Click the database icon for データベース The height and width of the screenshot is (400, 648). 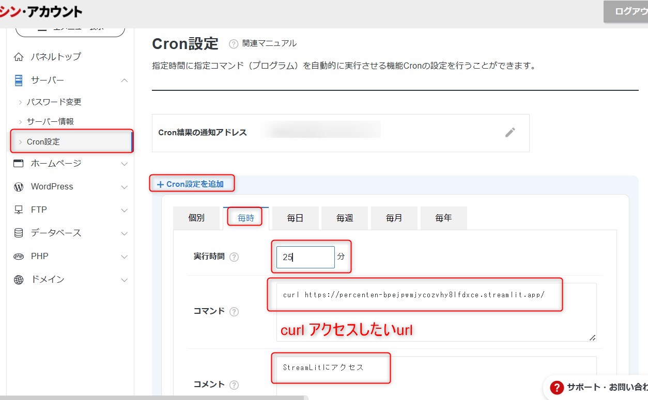tap(19, 233)
